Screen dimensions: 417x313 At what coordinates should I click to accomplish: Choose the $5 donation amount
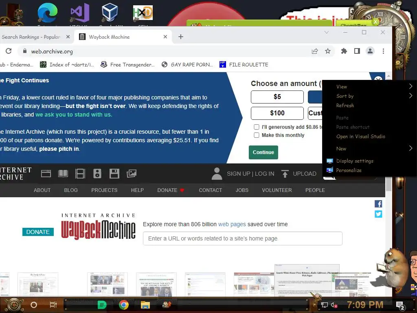click(277, 97)
